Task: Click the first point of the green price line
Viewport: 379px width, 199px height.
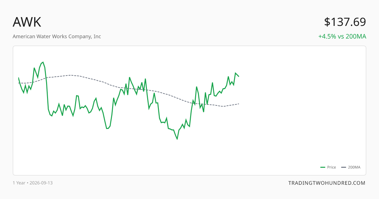Action: (19, 78)
